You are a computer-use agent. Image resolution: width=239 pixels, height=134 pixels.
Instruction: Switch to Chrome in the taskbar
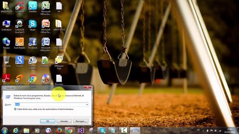[x=70, y=131]
